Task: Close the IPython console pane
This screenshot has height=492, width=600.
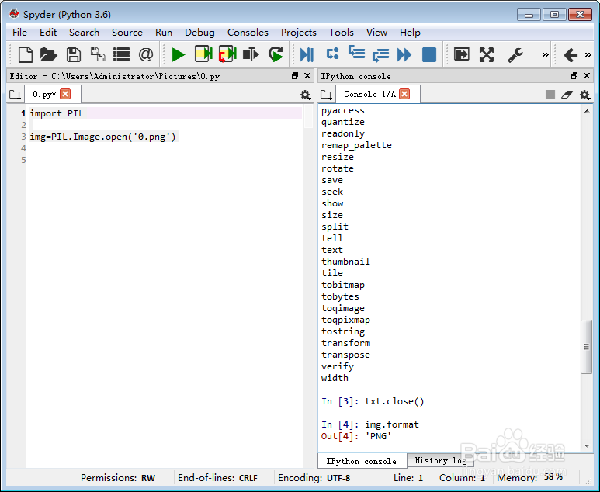Action: coord(587,76)
